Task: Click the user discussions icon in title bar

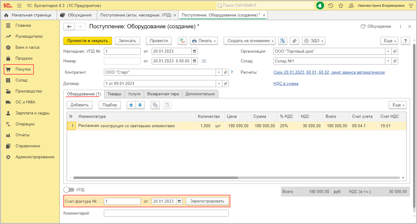Action: tap(351, 5)
